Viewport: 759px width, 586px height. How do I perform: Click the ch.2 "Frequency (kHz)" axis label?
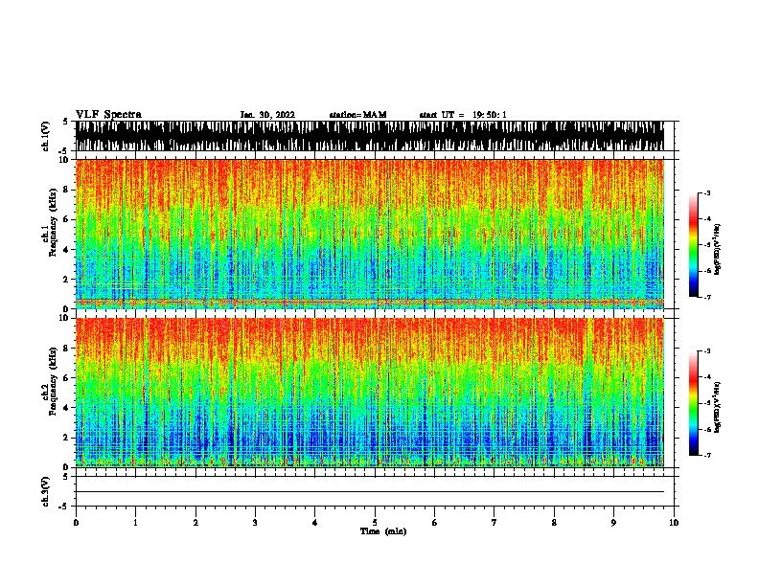tap(53, 381)
